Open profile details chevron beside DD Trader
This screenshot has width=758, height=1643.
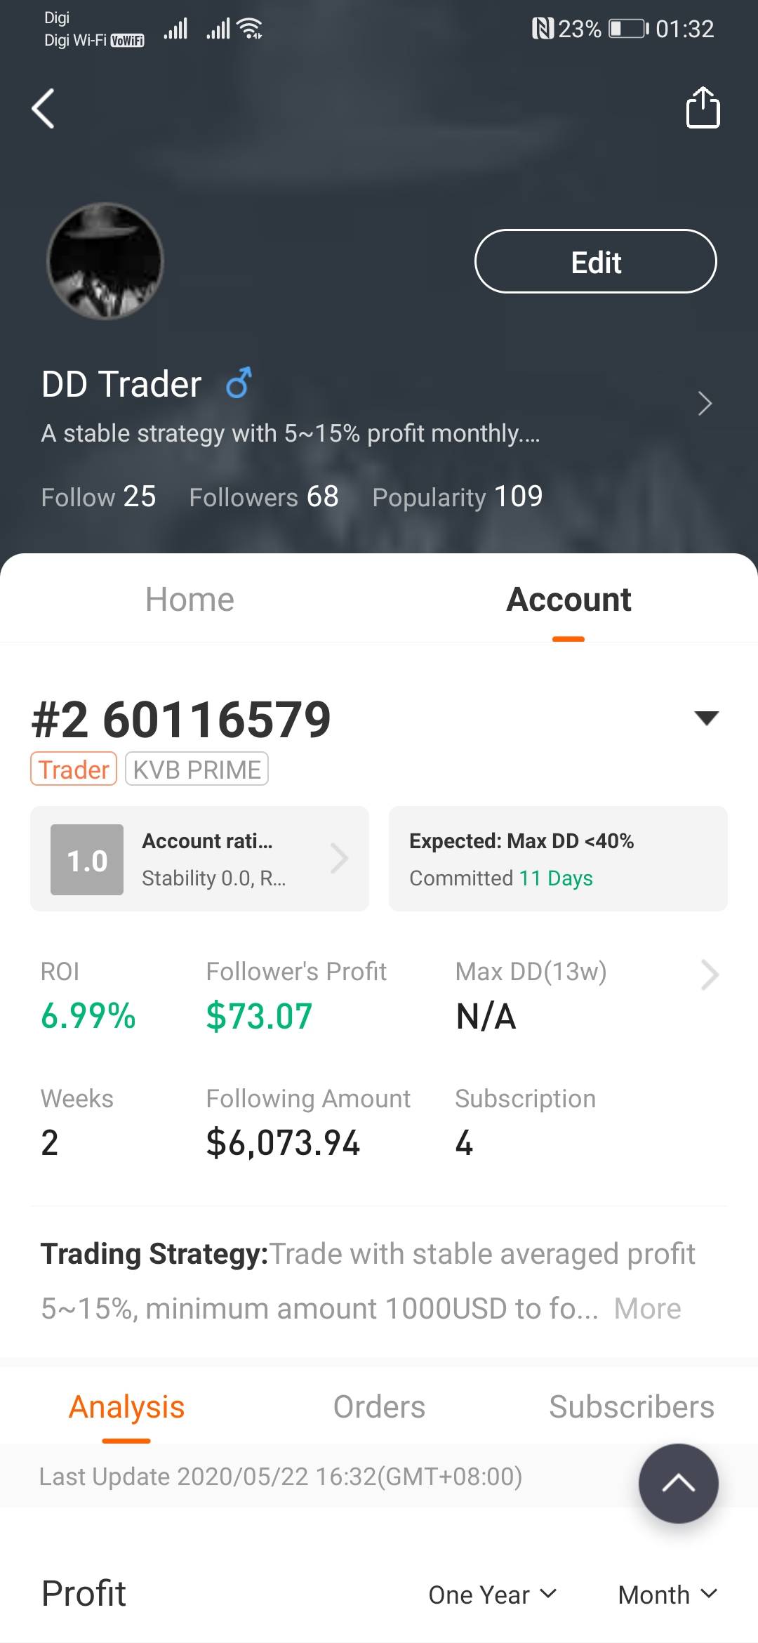point(705,404)
